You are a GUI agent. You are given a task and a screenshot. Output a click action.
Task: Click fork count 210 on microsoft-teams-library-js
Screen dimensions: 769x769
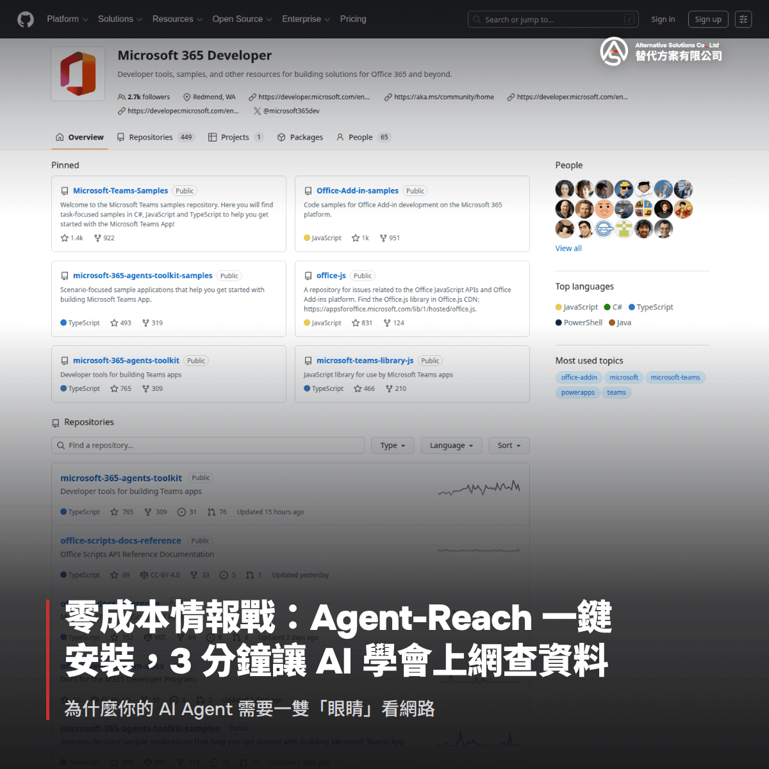(396, 388)
